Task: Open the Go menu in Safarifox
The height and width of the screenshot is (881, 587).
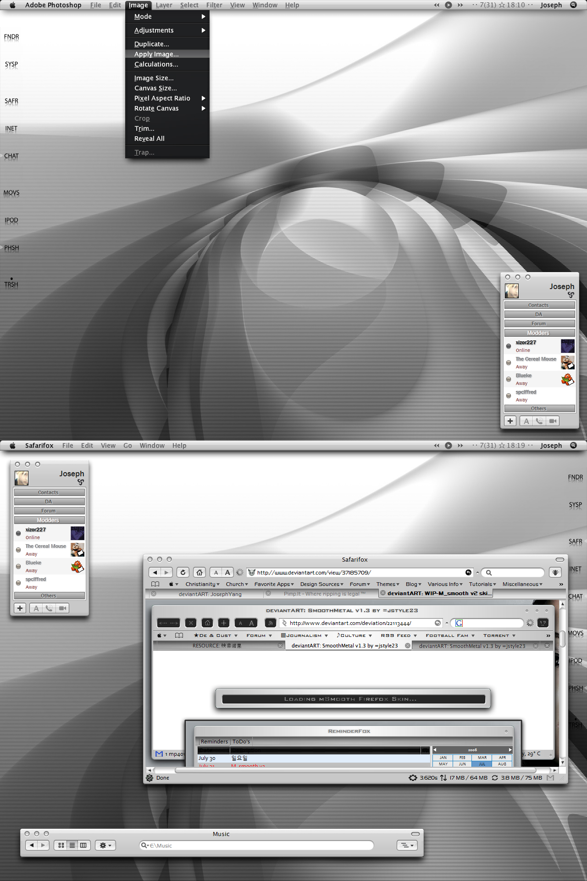Action: 127,446
